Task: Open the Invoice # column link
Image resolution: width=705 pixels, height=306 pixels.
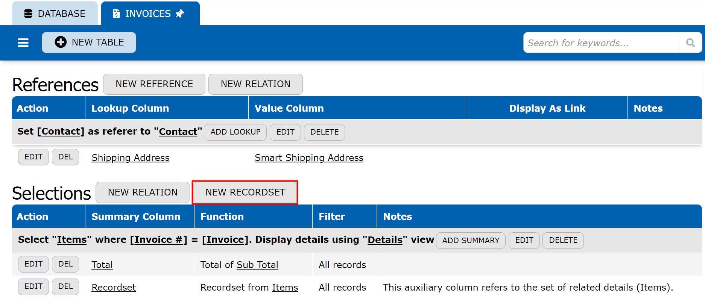Action: click(159, 240)
